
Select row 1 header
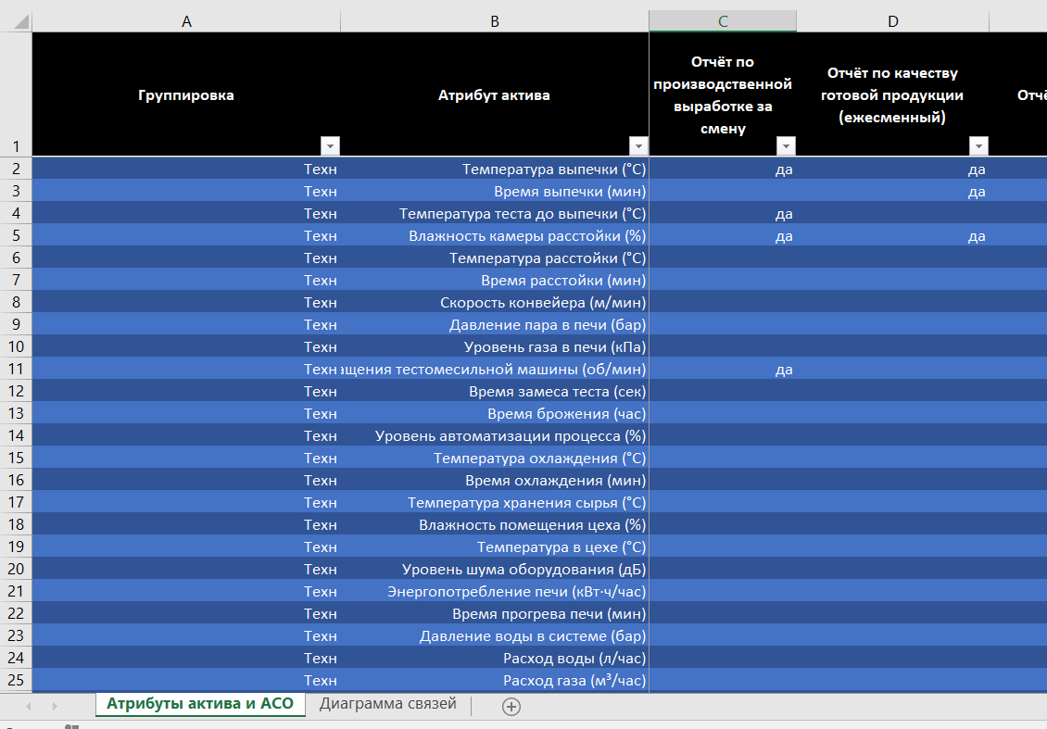[x=16, y=94]
